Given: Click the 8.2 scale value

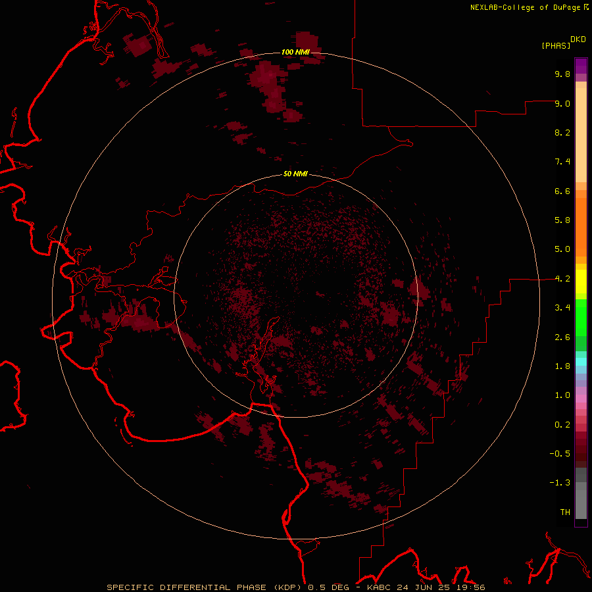Looking at the screenshot, I should point(562,132).
